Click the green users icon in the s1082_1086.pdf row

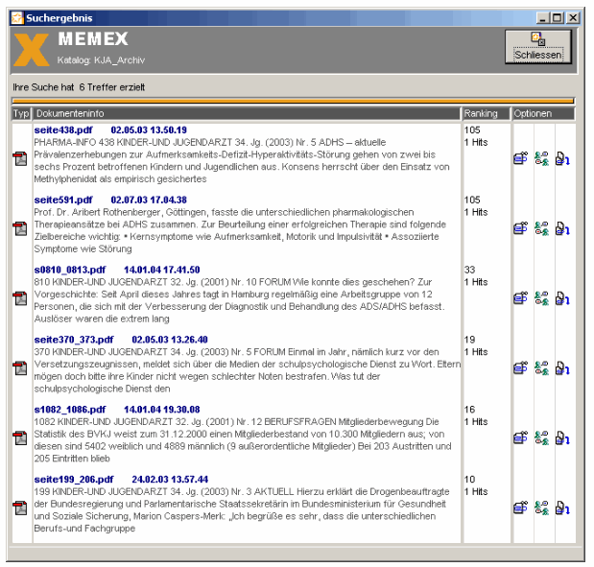click(541, 438)
